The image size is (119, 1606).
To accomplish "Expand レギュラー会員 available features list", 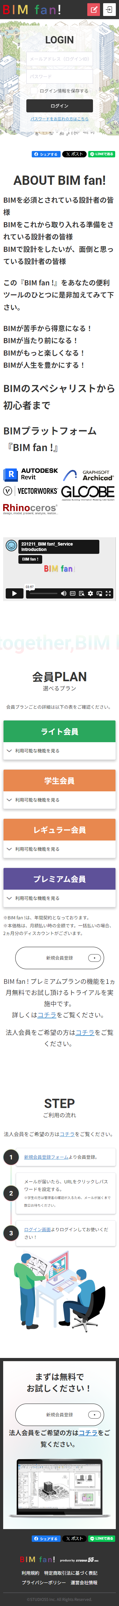I will pos(60,849).
